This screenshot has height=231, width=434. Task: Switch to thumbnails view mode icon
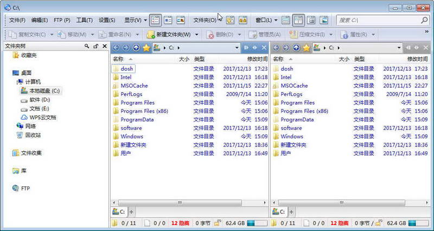coord(181,20)
